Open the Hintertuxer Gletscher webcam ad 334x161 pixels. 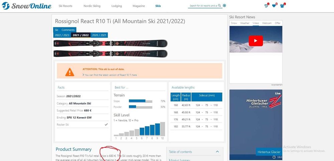(256, 125)
